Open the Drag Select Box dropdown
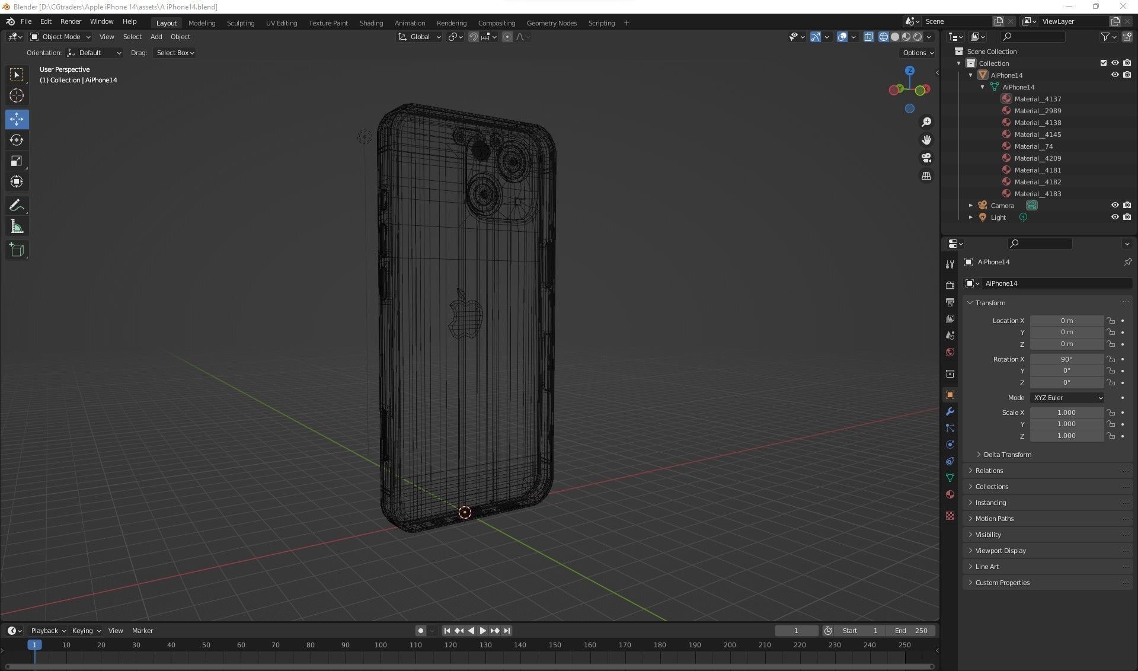 (x=175, y=53)
